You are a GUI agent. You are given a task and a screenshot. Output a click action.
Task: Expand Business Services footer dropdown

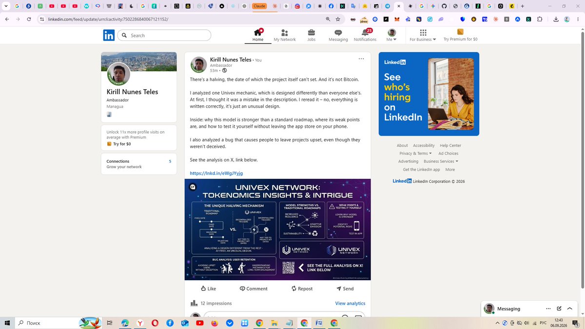[x=441, y=161]
